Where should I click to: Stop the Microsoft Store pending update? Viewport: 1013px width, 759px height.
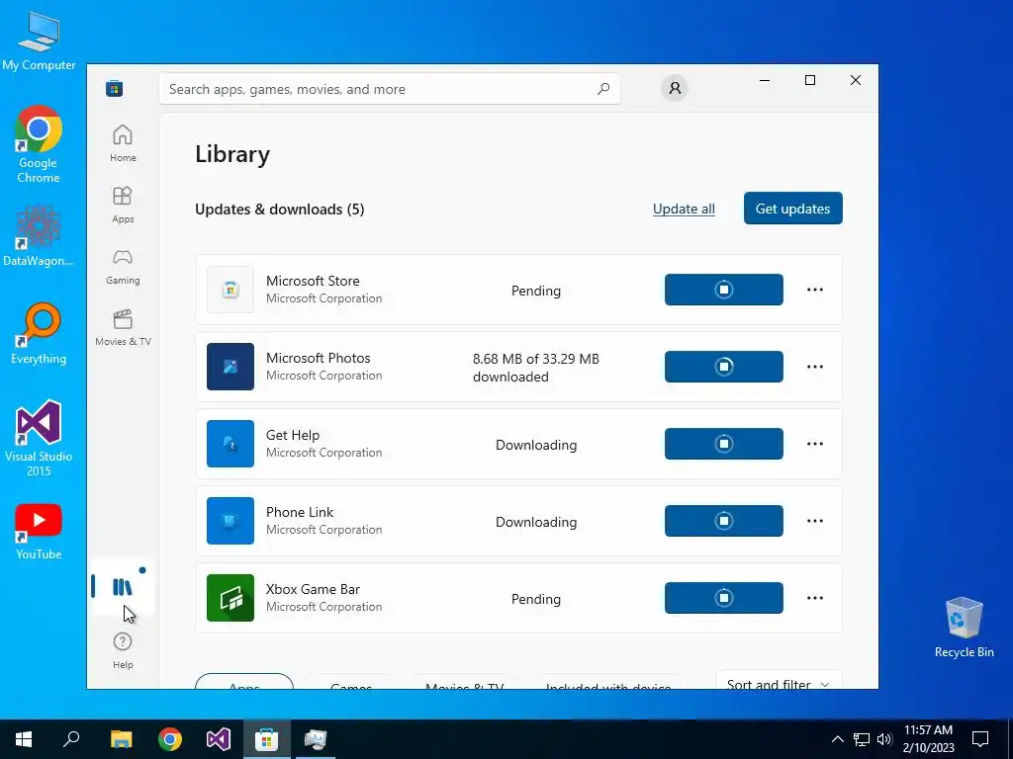coord(723,290)
